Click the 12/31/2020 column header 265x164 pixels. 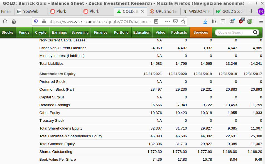coord(178,74)
